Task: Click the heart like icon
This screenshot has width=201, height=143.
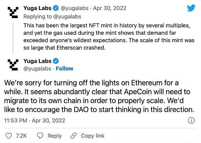Action: tap(8, 136)
